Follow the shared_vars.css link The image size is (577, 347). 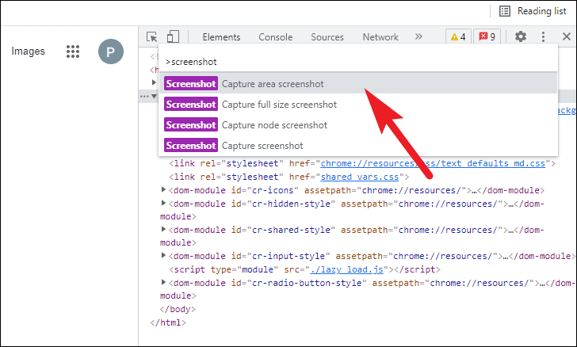click(360, 177)
